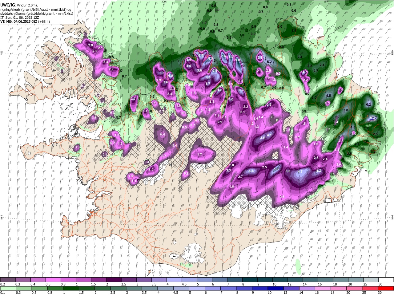Viewport: 394px width, 295px height.
Task: Click the '2.9' value on the map
Action: 220,122
